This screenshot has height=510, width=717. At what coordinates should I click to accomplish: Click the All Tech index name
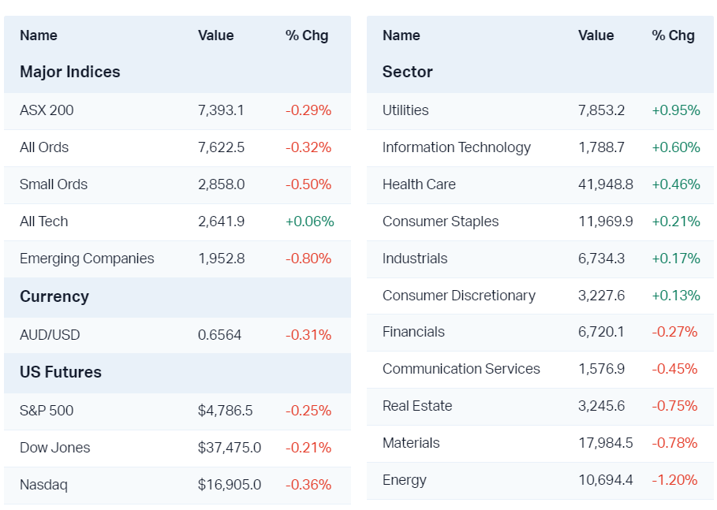(x=43, y=221)
